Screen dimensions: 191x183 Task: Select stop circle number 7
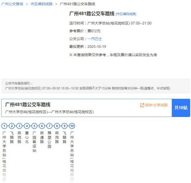50,126
